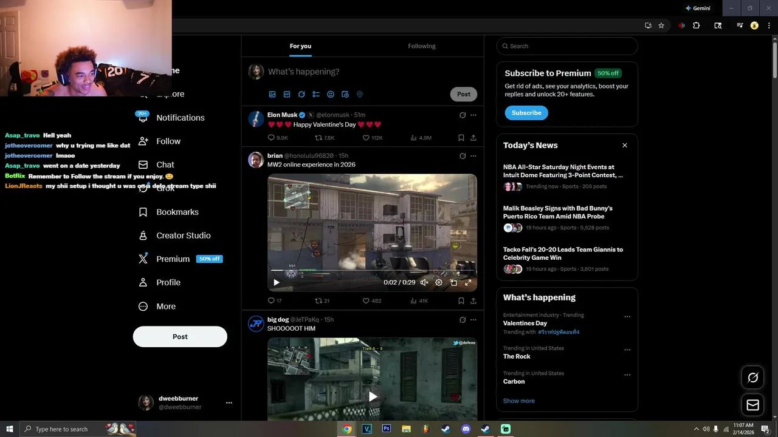This screenshot has height=437, width=778.
Task: Like brian's MW2 post with 482 likes
Action: coord(372,300)
